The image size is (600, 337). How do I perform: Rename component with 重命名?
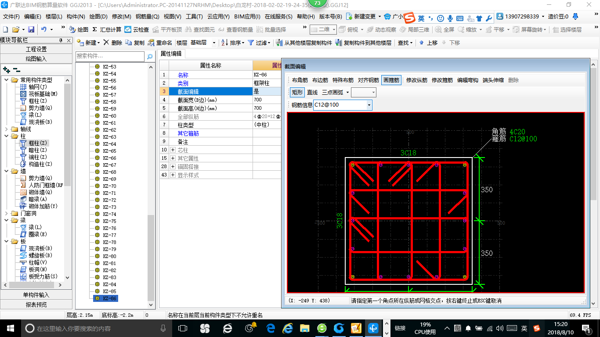[x=160, y=43]
